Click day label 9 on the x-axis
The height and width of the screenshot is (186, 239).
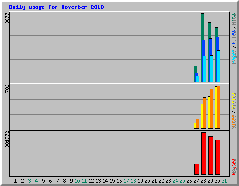(71, 181)
